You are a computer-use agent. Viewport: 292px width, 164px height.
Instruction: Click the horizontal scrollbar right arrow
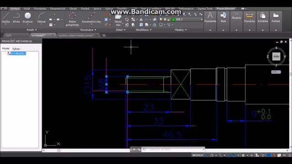coord(287,150)
